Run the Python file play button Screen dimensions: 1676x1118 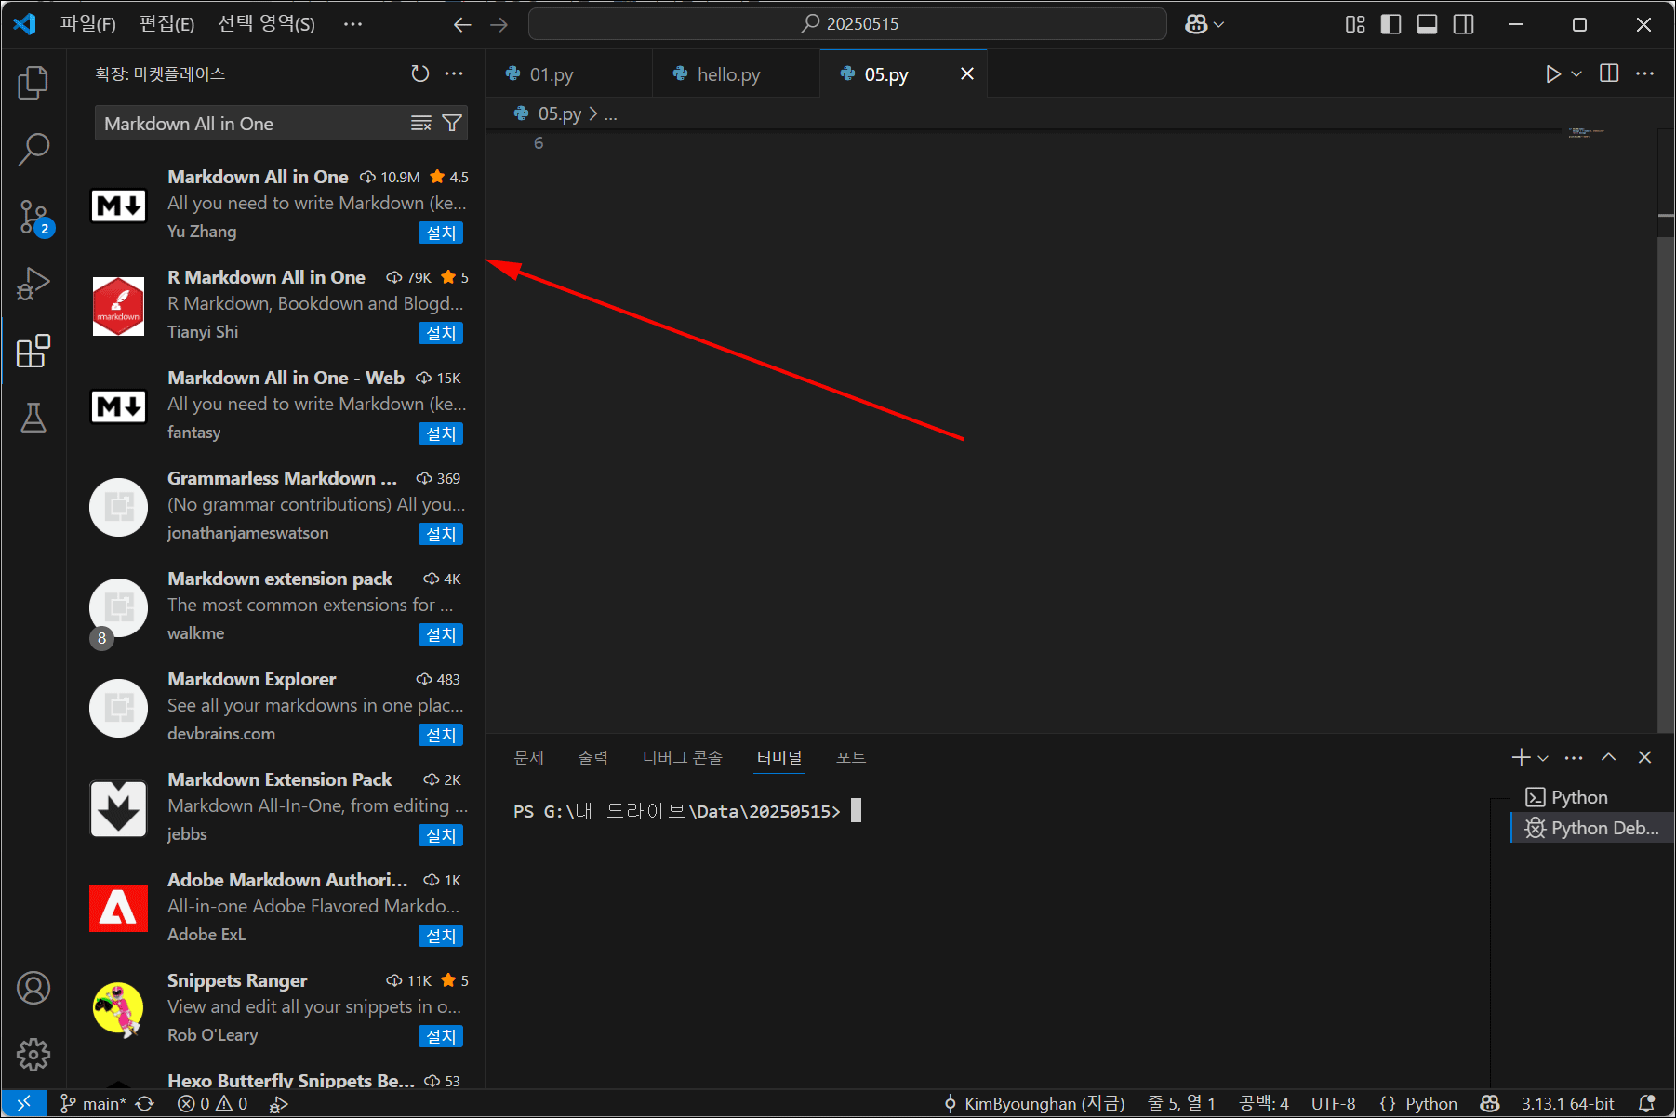[1552, 73]
